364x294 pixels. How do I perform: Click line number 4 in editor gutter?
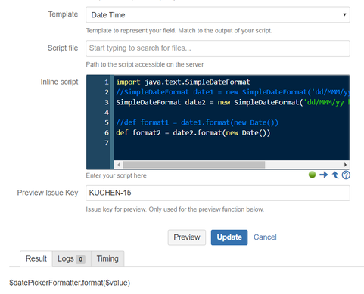tap(107, 113)
